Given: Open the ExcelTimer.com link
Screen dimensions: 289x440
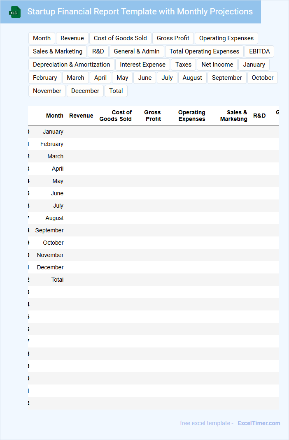Looking at the screenshot, I should pyautogui.click(x=259, y=423).
